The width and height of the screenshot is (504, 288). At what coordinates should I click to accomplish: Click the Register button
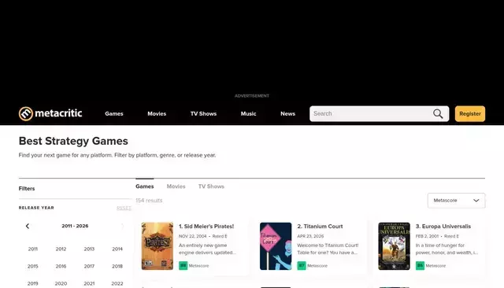pos(470,113)
